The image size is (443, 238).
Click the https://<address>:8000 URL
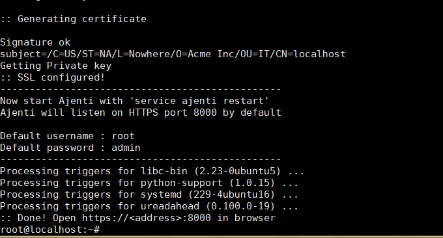tap(147, 218)
